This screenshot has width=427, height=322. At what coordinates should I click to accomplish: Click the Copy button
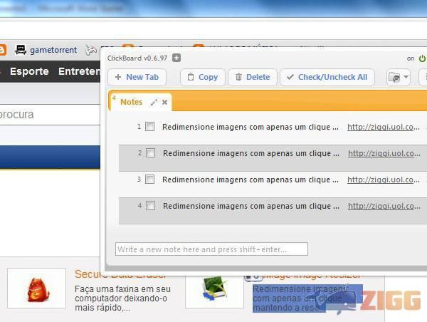point(202,77)
